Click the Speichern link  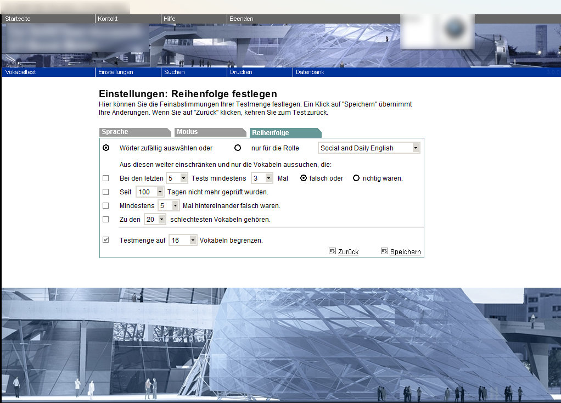coord(405,251)
